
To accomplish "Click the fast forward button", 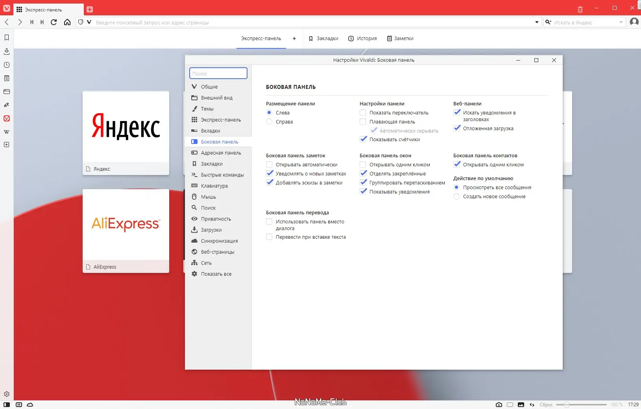I will point(42,22).
